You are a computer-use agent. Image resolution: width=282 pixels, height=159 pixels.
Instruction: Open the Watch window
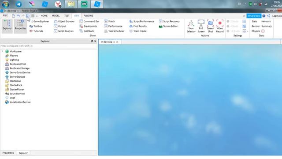pos(110,21)
